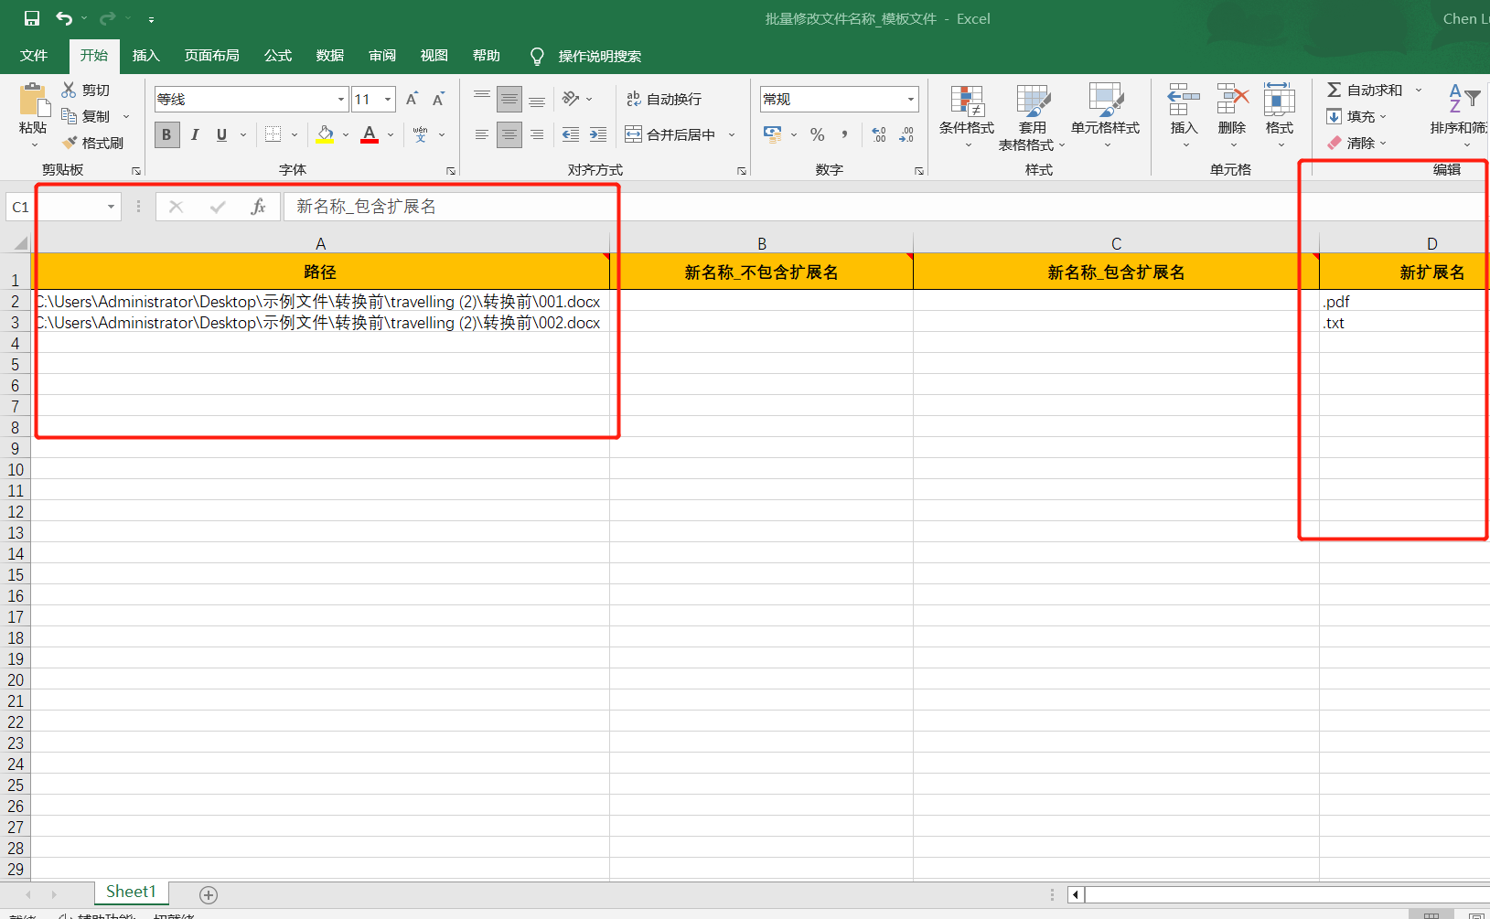This screenshot has height=919, width=1490.
Task: Open the font size dropdown
Action: (x=386, y=98)
